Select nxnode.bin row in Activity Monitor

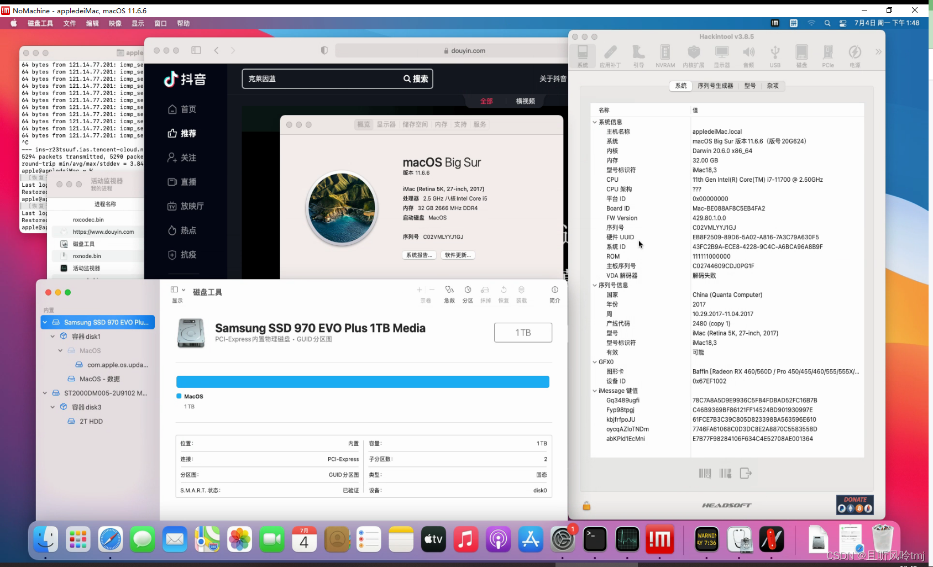(x=98, y=256)
